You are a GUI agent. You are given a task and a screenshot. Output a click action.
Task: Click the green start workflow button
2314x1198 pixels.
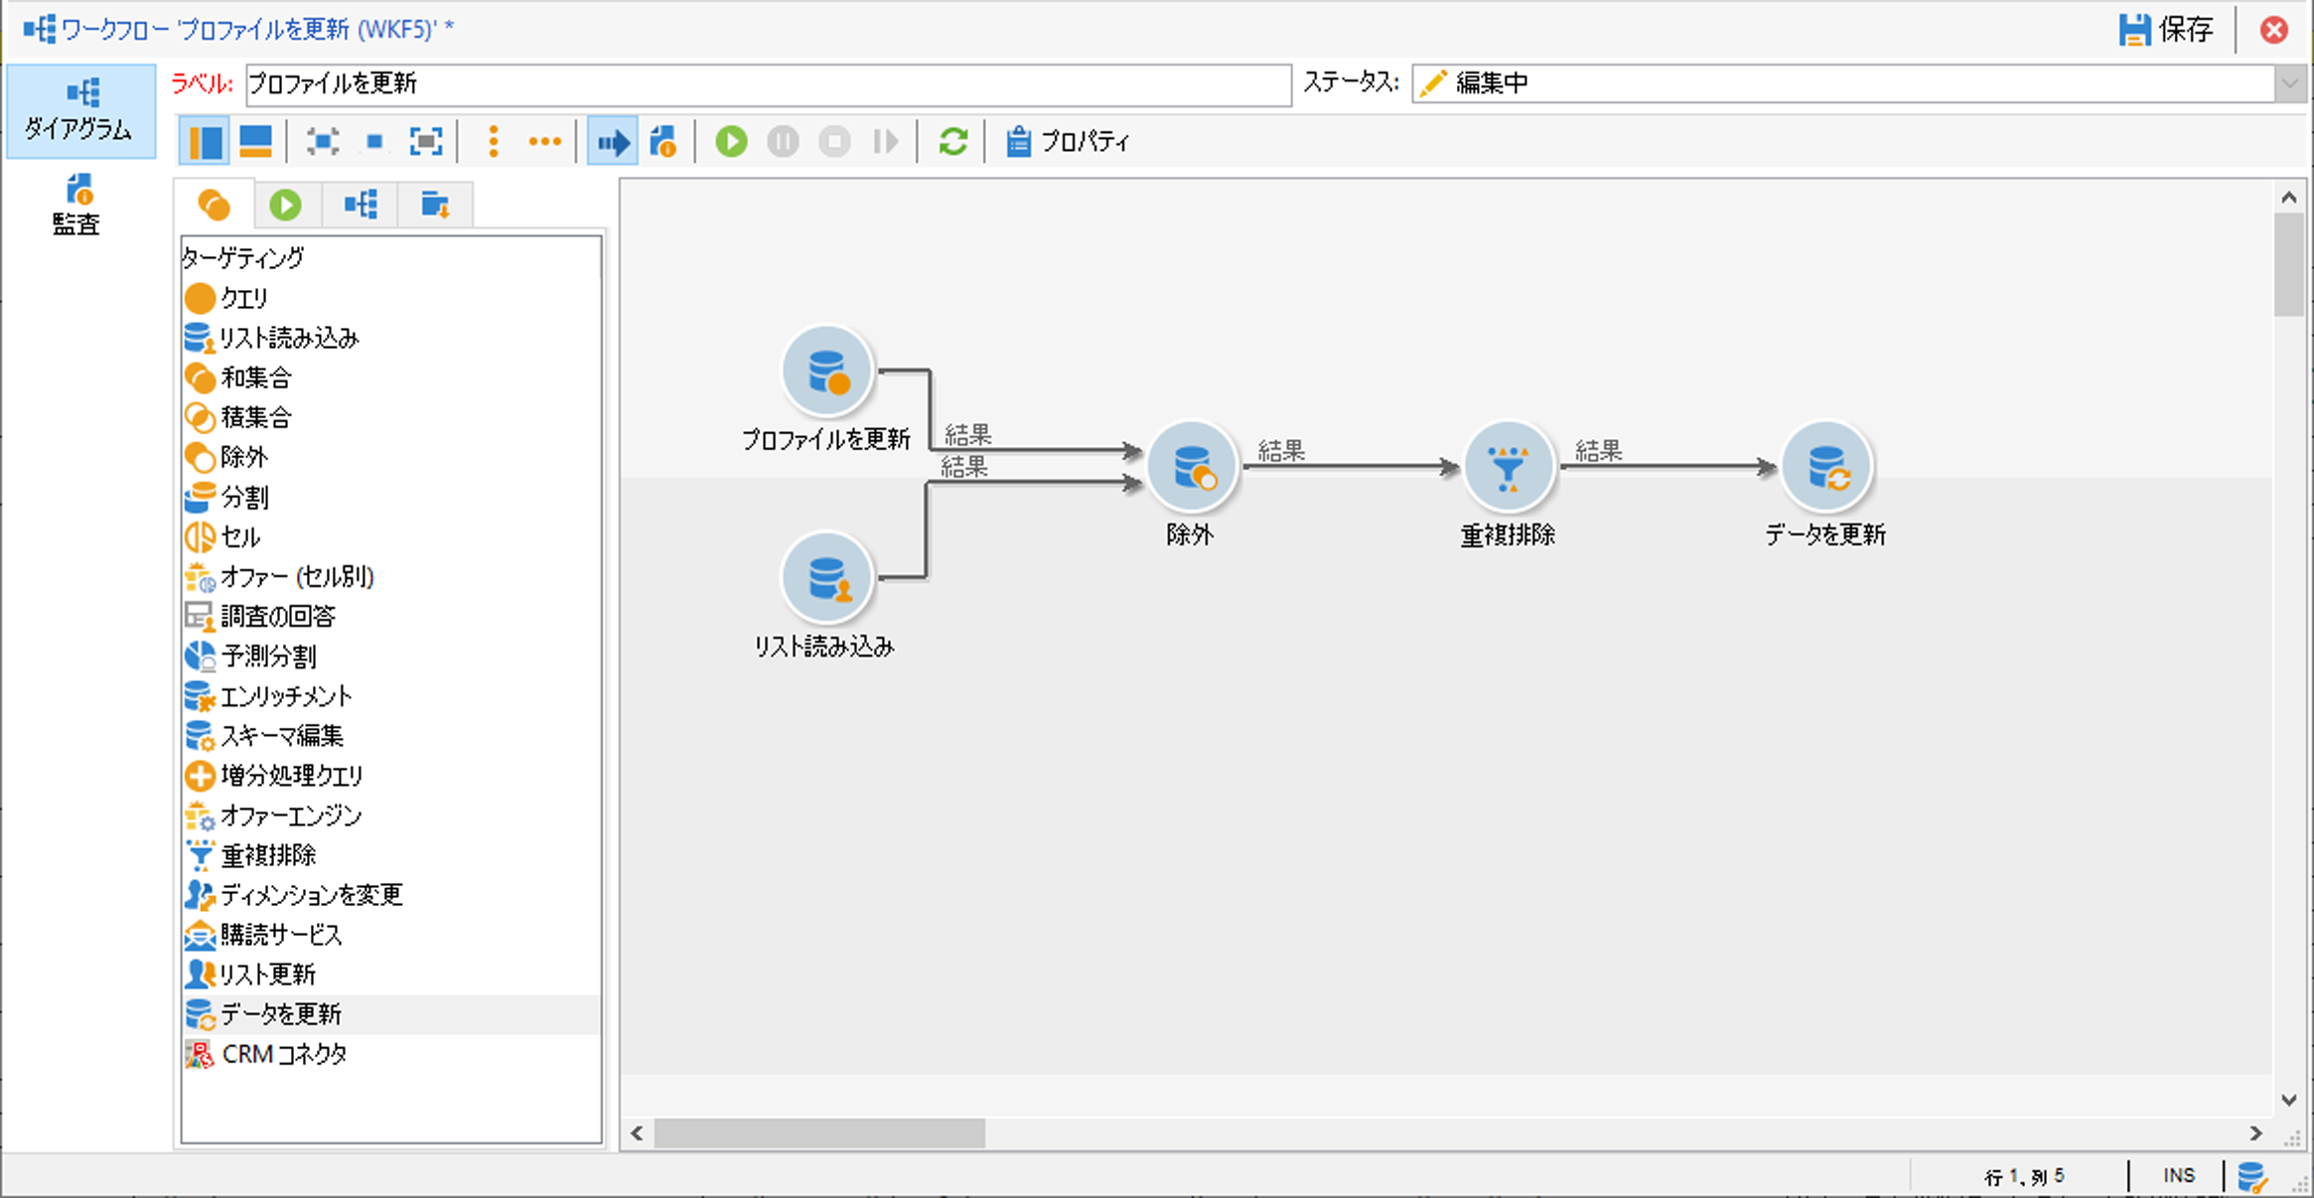[731, 142]
